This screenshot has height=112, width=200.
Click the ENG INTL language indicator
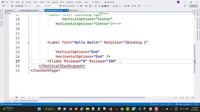coord(176,109)
